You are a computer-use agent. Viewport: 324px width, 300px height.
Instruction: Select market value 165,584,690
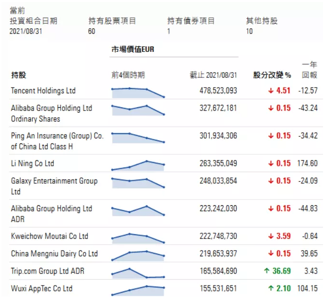(x=218, y=271)
